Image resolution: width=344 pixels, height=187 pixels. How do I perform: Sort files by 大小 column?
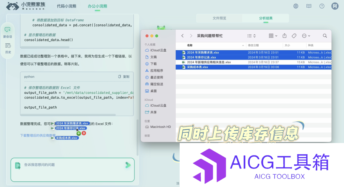(287, 46)
